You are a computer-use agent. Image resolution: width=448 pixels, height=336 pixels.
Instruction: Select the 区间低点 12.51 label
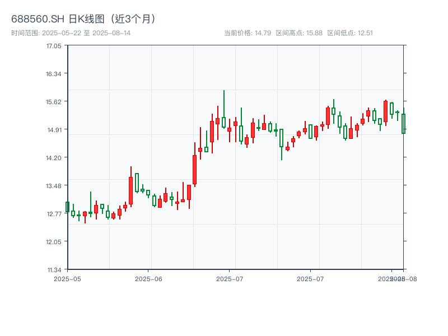point(350,33)
